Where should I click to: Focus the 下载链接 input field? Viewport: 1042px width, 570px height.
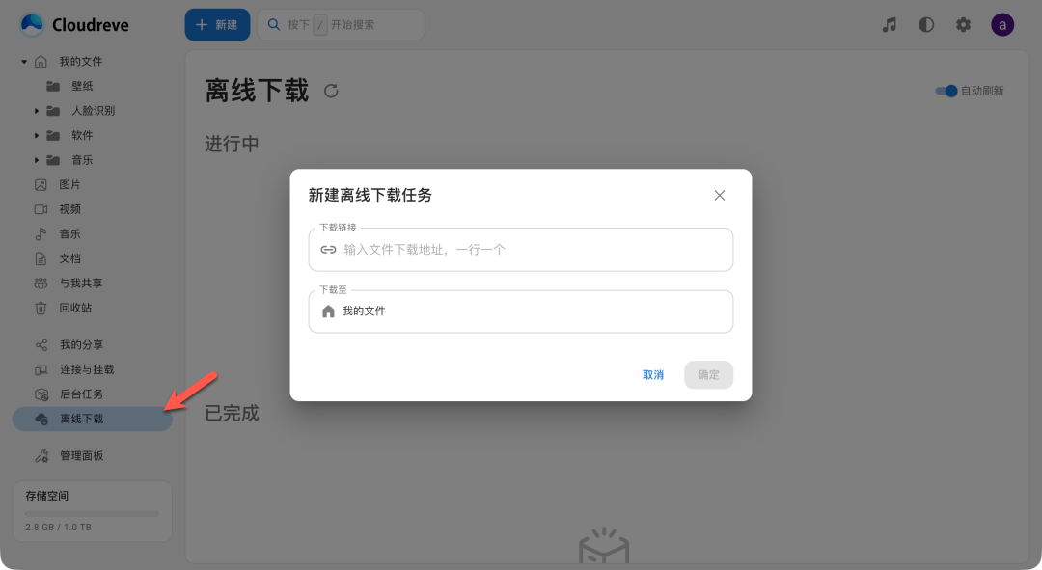click(531, 250)
